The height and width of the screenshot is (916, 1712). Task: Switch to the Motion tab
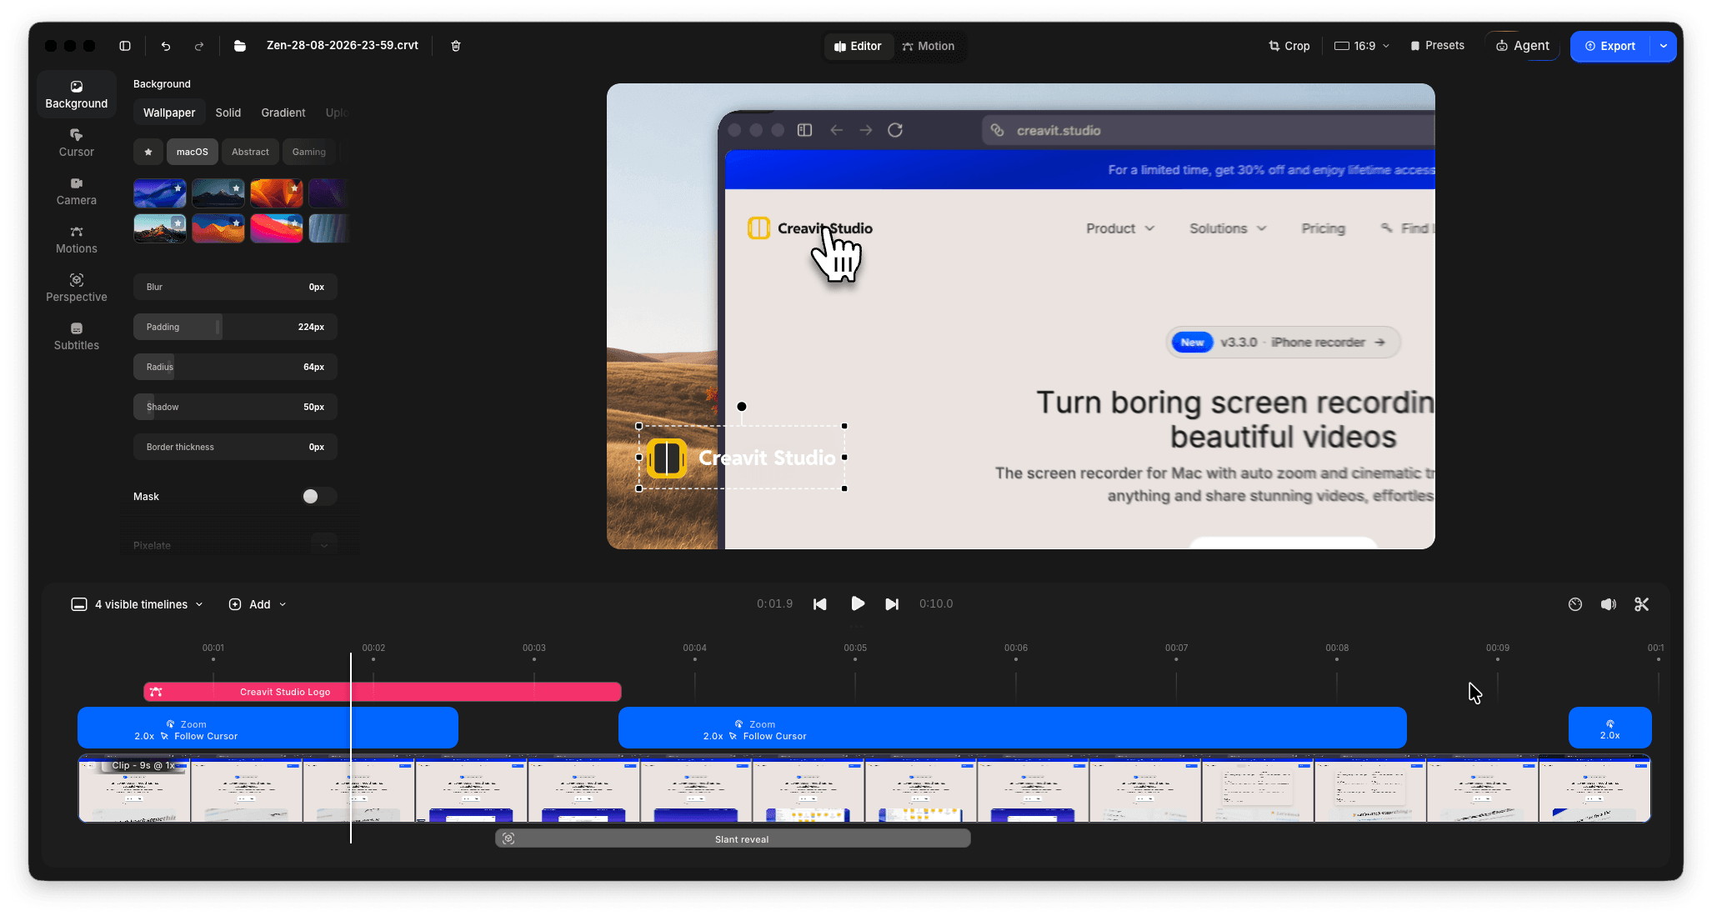point(929,46)
